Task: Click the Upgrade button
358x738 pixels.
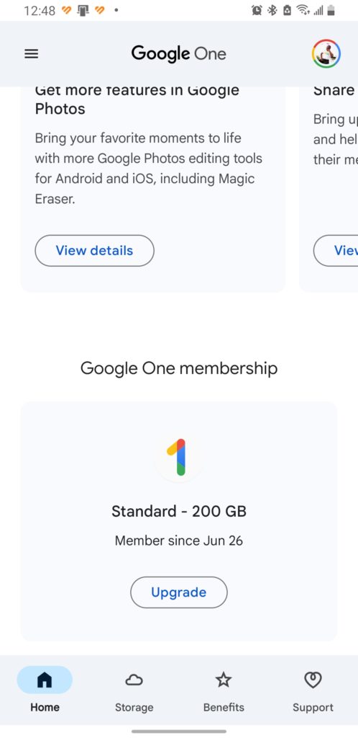Action: (179, 592)
